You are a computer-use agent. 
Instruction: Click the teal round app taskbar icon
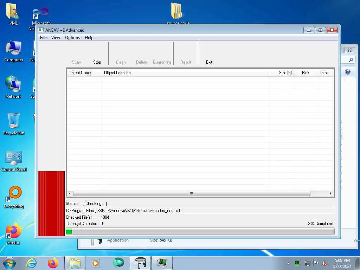[x=118, y=263]
